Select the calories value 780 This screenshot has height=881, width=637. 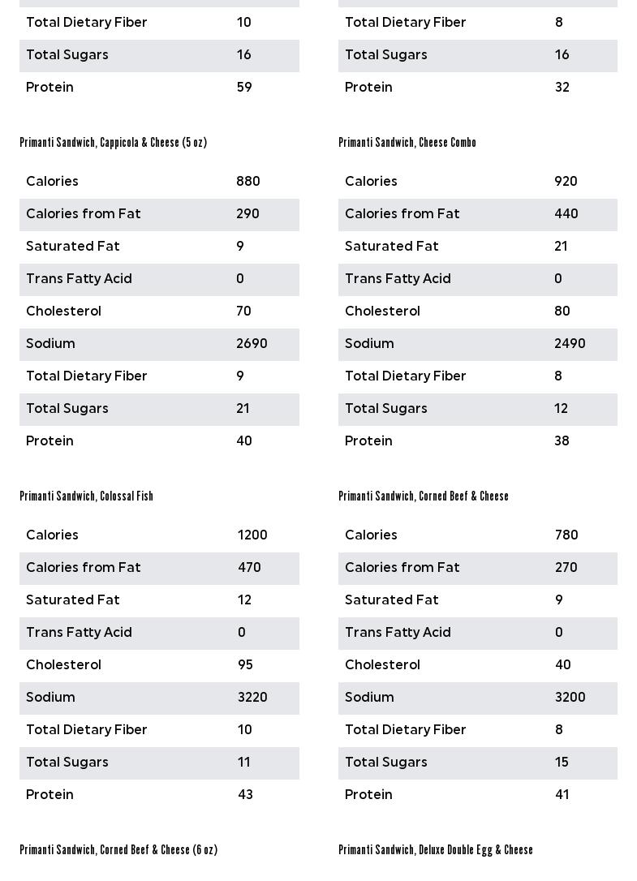[x=566, y=535]
